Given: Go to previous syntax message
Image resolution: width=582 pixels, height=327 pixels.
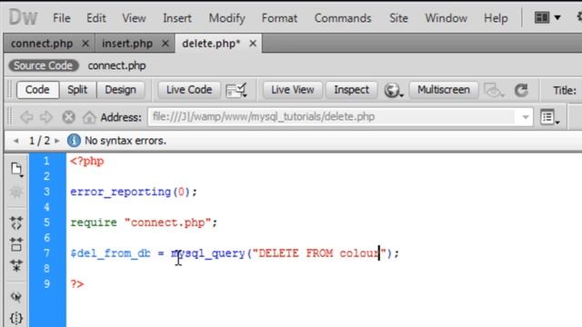Looking at the screenshot, I should [x=16, y=141].
